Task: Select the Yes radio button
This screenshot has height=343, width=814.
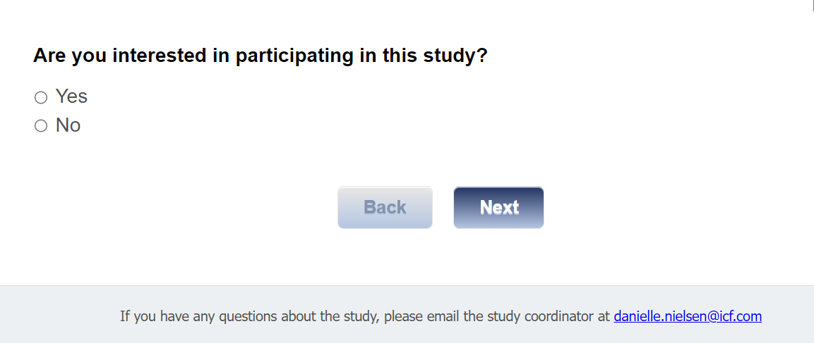Action: pos(41,97)
